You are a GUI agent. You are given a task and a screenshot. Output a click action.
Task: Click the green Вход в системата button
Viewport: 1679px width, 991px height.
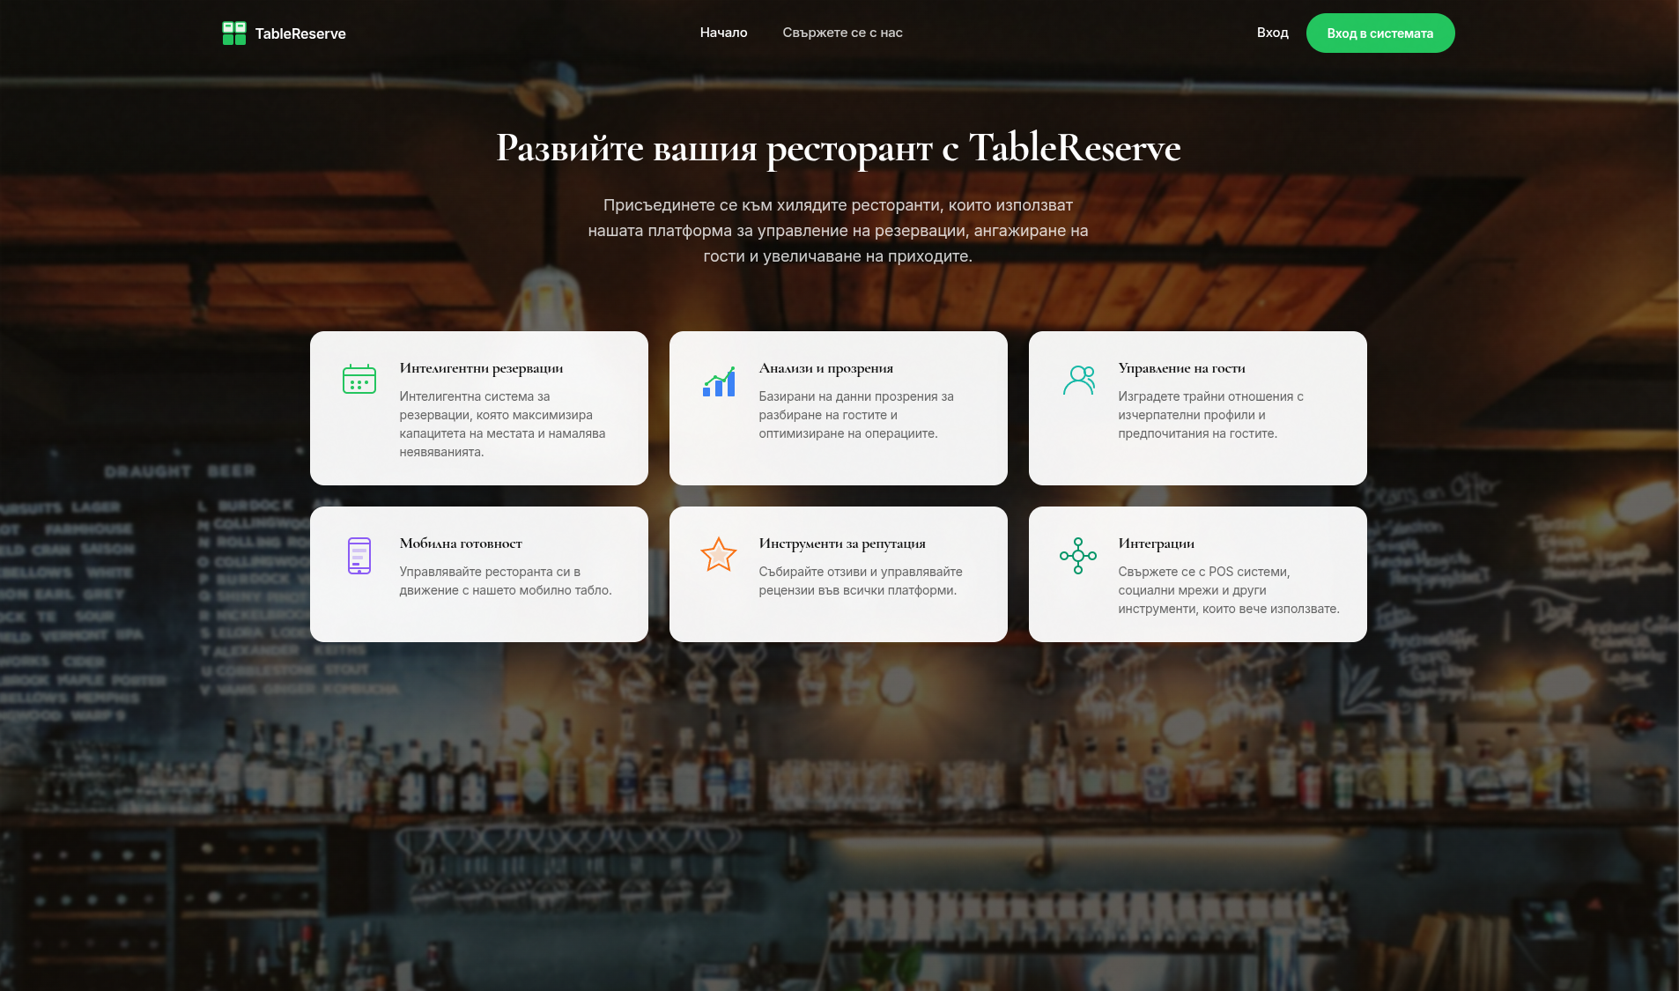pyautogui.click(x=1380, y=33)
